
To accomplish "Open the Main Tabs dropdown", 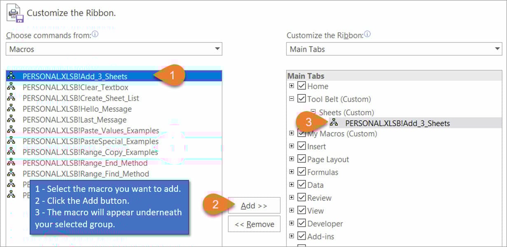I will (498, 49).
